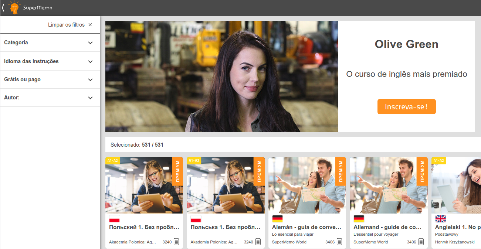481x249 pixels.
Task: Open title Angielski 1. No p…
Action: (x=458, y=227)
